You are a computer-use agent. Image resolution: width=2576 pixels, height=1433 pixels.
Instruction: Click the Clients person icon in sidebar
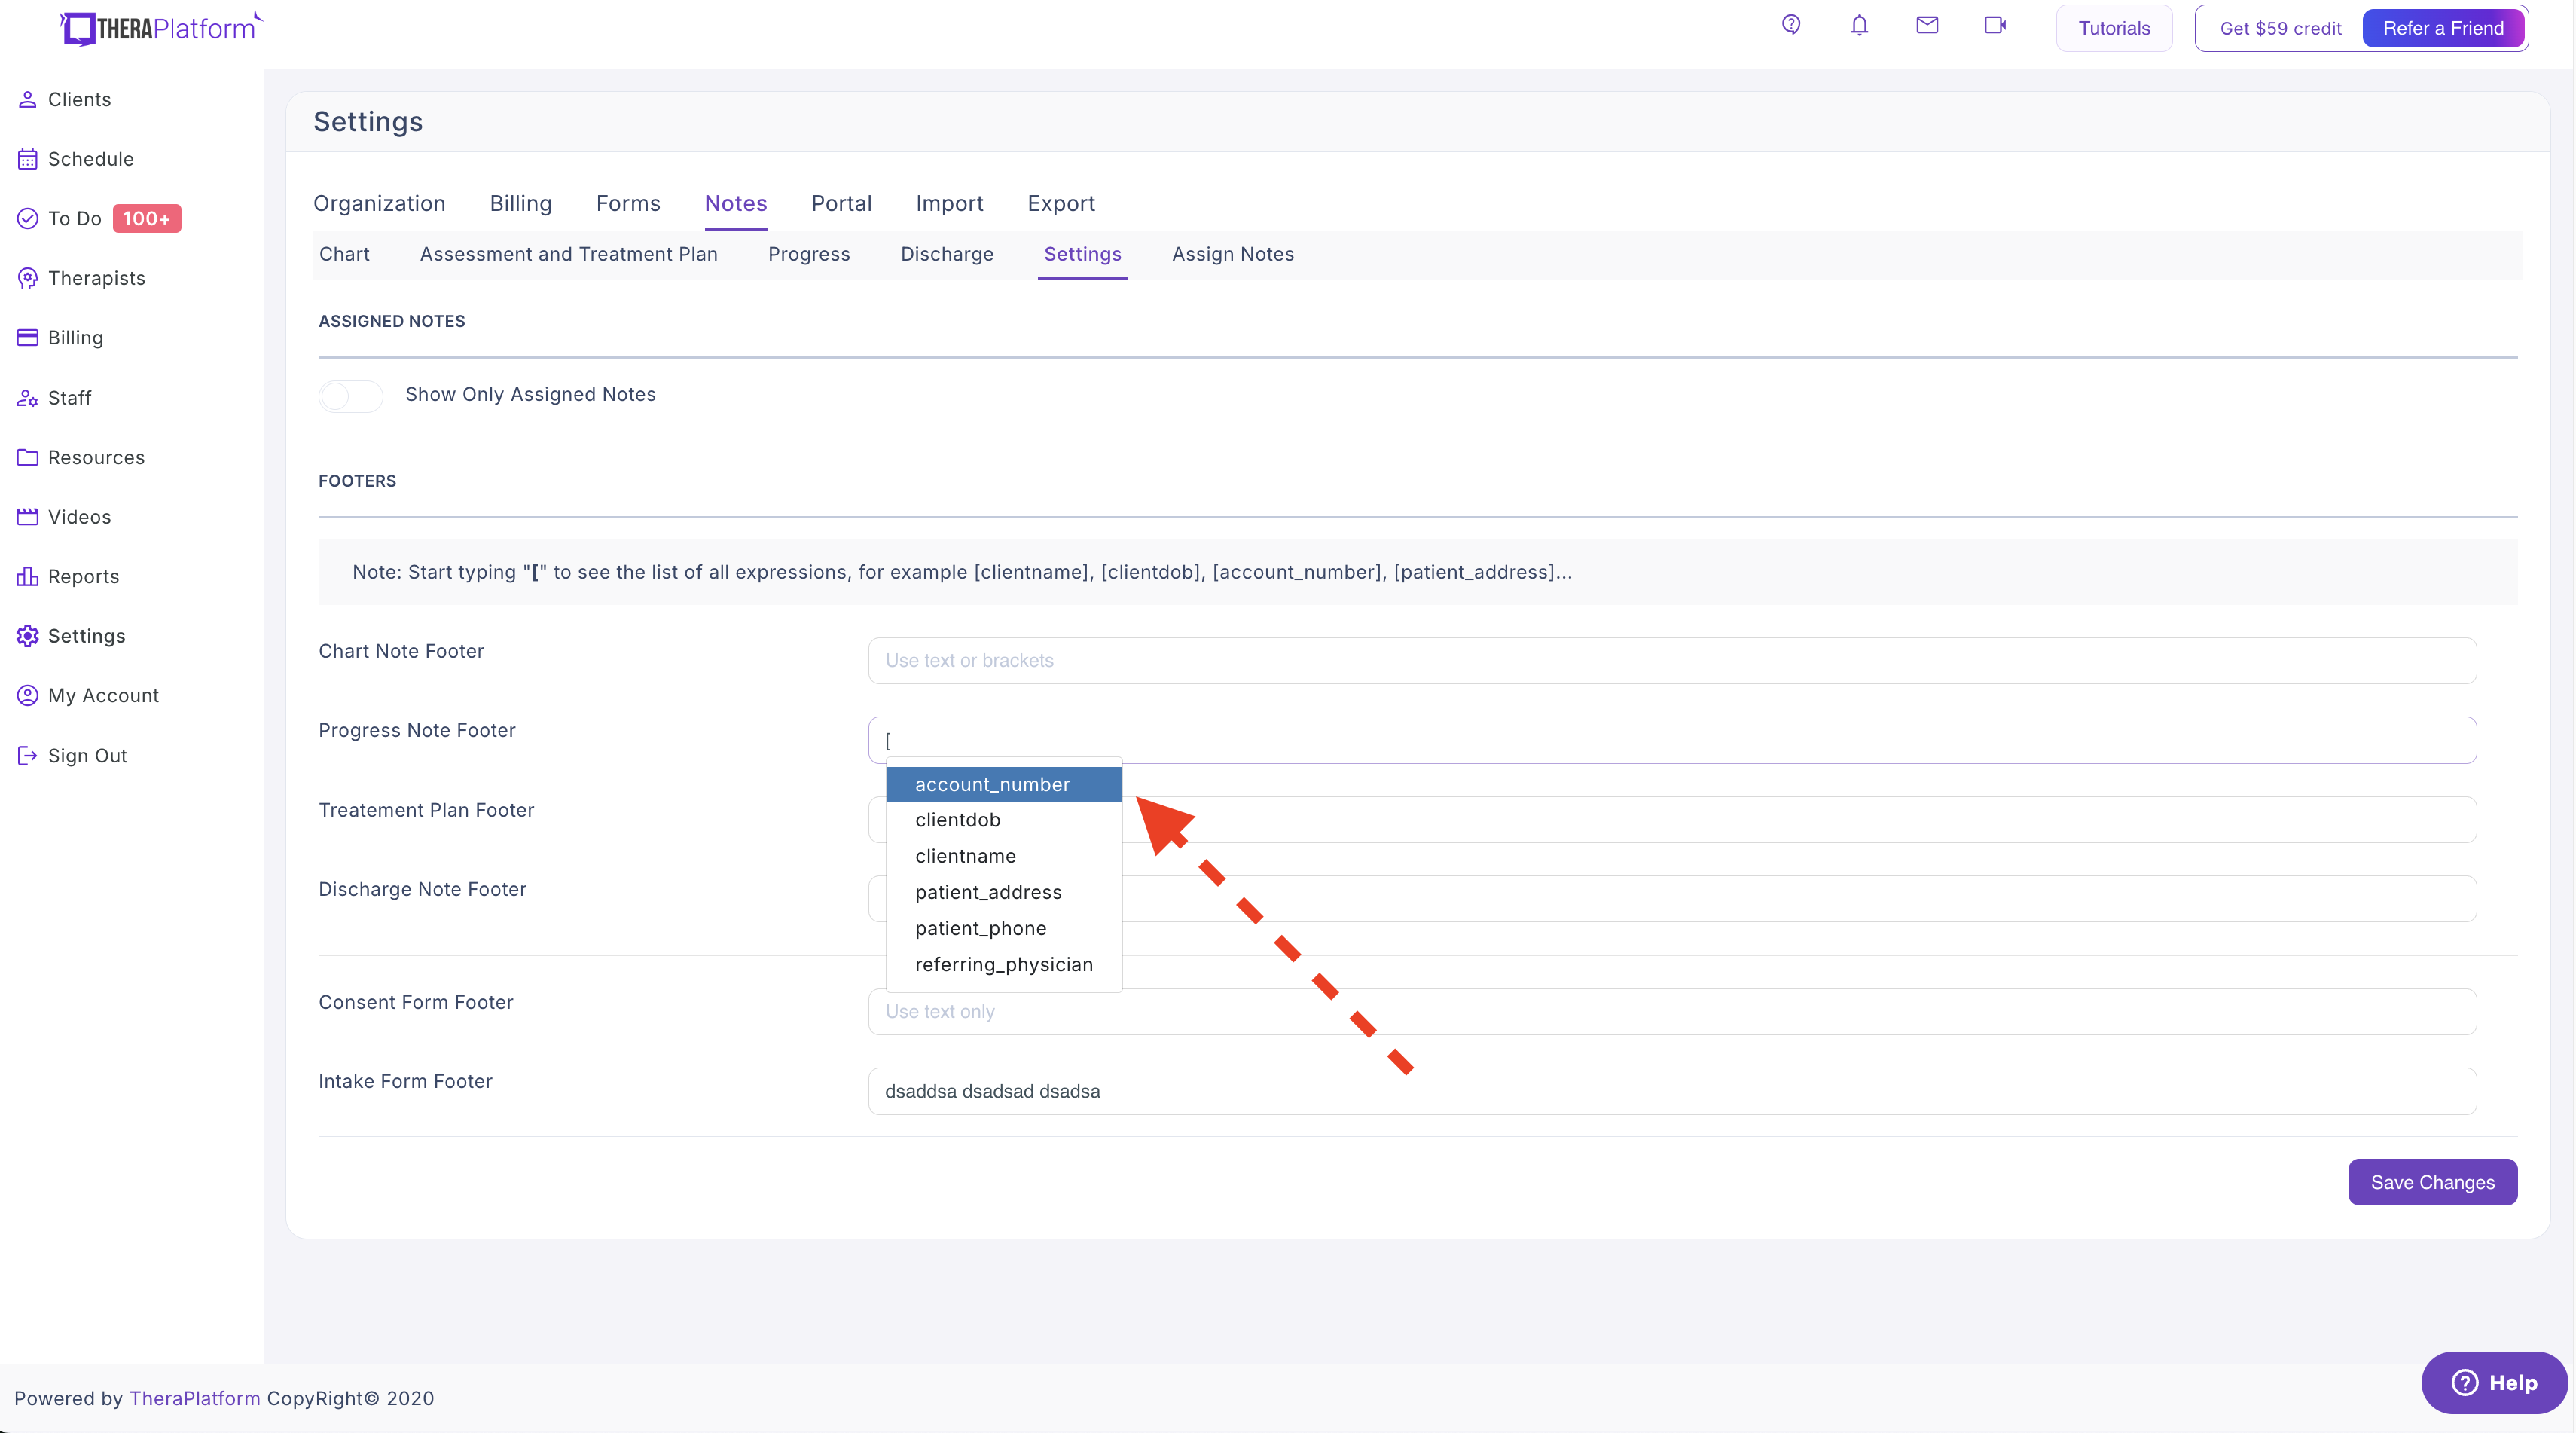[x=28, y=99]
